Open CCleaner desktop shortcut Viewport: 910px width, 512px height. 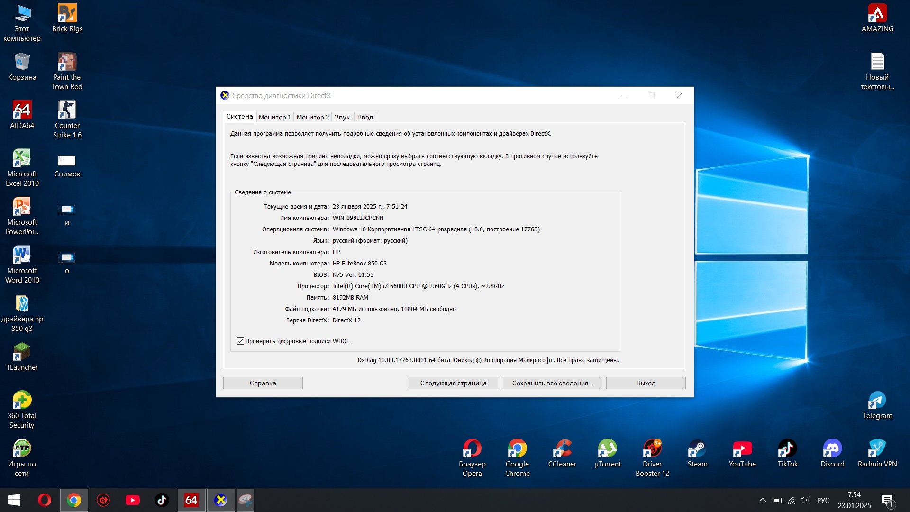562,454
